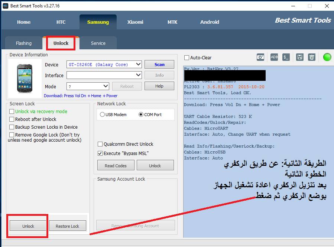Image resolution: width=334 pixels, height=247 pixels.
Task: Select the Samsung tab
Action: point(98,22)
